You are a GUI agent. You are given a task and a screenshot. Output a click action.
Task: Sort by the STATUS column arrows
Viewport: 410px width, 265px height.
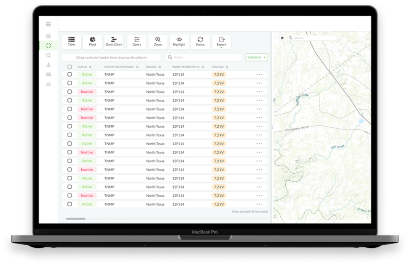pos(90,67)
